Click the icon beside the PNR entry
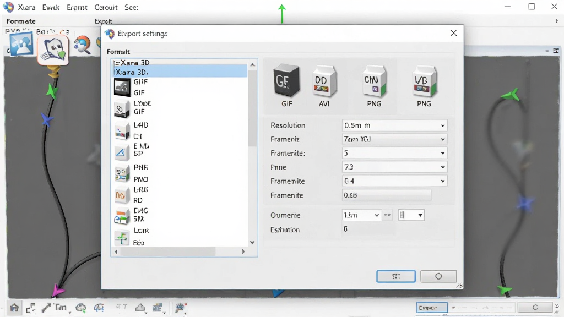 click(x=122, y=173)
